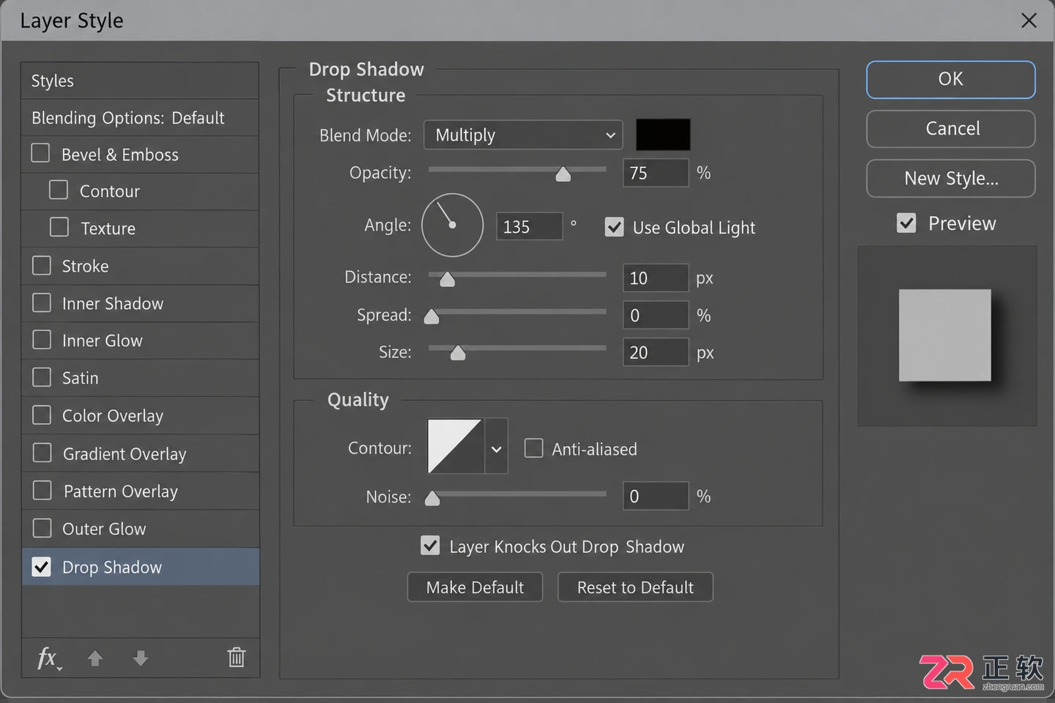Click the Spread slider handle

coord(432,316)
